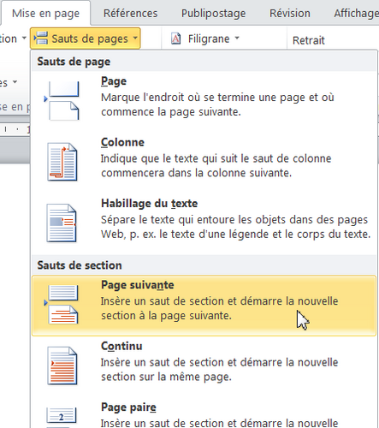The width and height of the screenshot is (379, 428).
Task: Click the Page break icon
Action: pyautogui.click(x=62, y=100)
